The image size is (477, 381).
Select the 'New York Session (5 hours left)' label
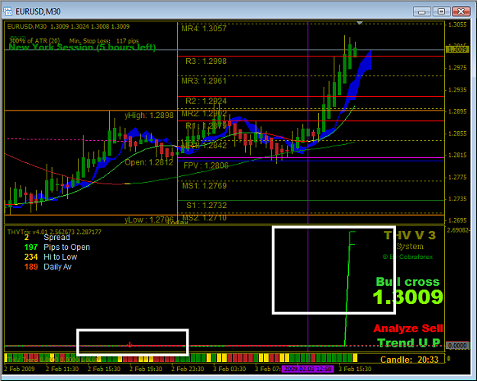[82, 47]
